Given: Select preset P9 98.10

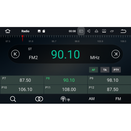Looking at the screenshot, I should pos(109,80).
